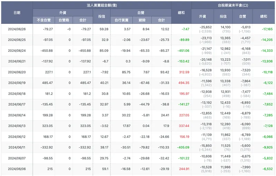Click the 2024/06/11 date cell
276x176 pixels.
pos(17,147)
